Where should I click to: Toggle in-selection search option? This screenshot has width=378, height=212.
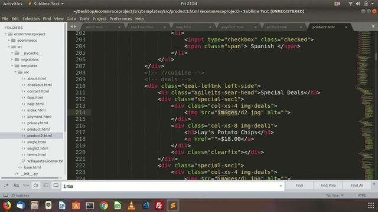click(46, 185)
